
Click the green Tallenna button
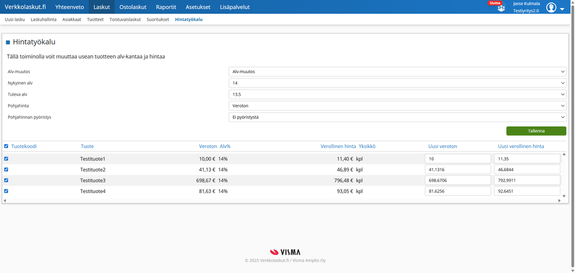[x=536, y=131]
